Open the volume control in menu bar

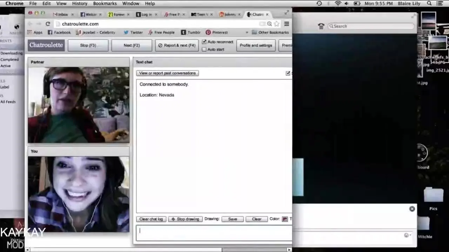347,3
